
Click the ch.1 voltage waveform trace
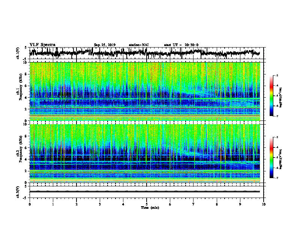tap(145, 53)
